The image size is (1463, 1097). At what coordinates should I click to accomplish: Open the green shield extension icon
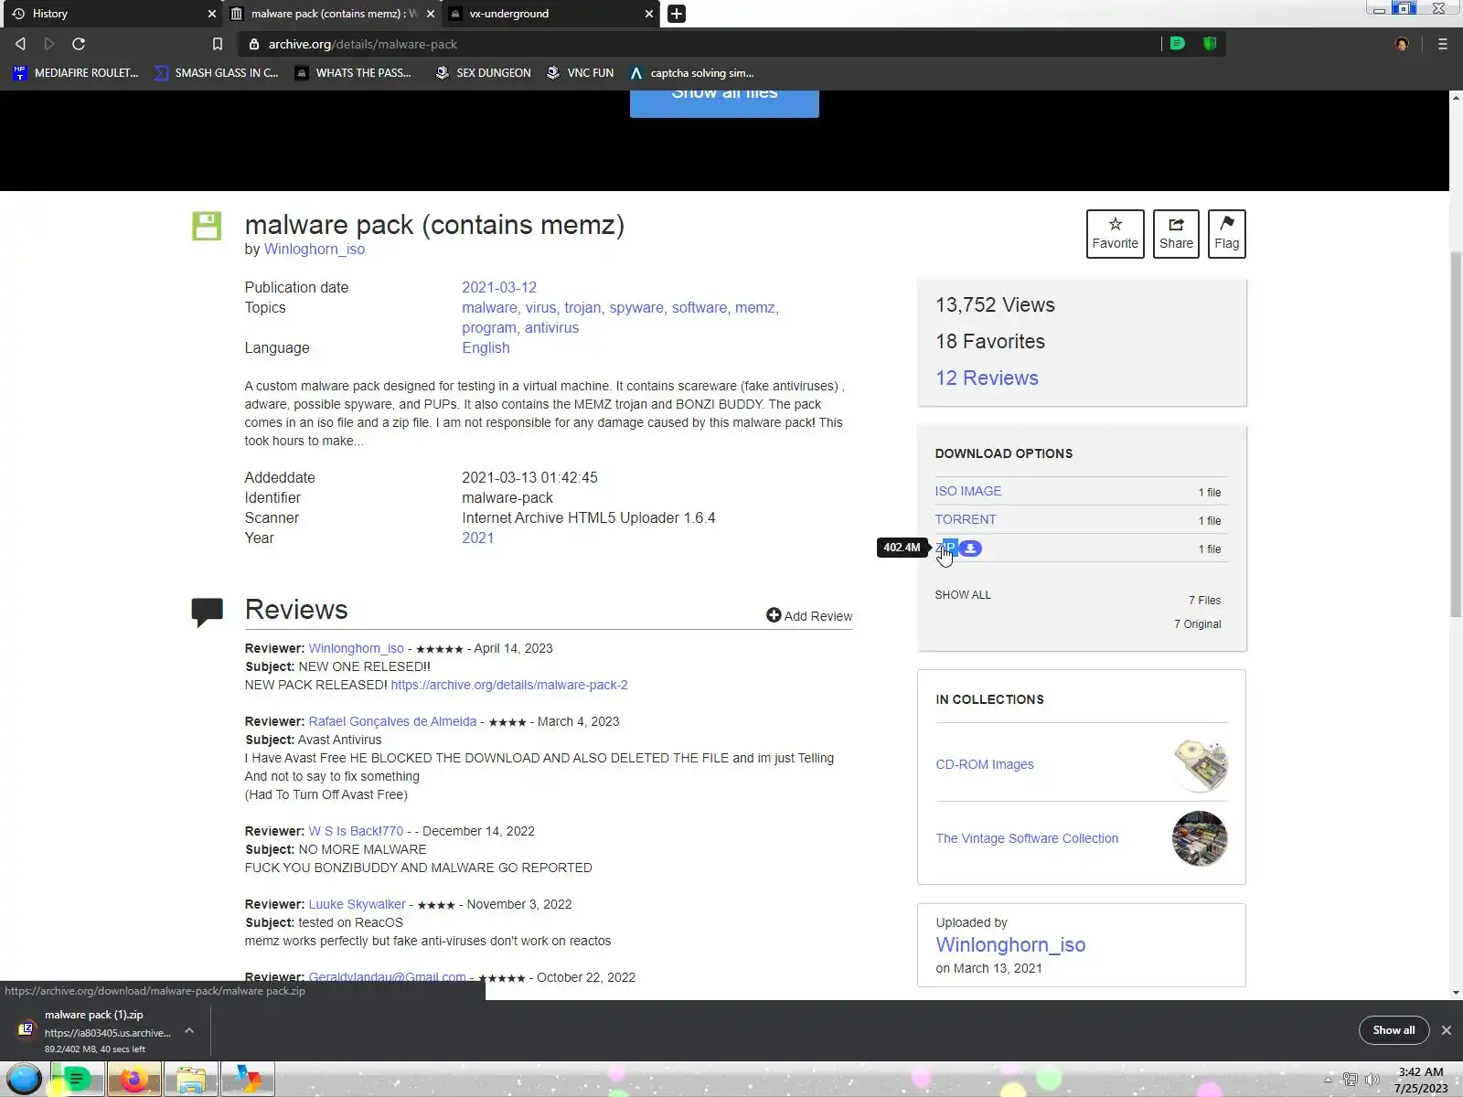1210,44
